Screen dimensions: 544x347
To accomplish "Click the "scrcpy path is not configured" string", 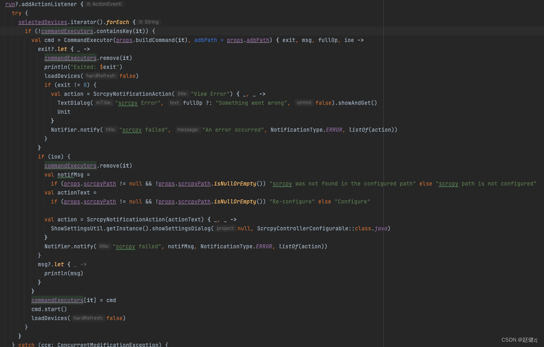I will 486,183.
